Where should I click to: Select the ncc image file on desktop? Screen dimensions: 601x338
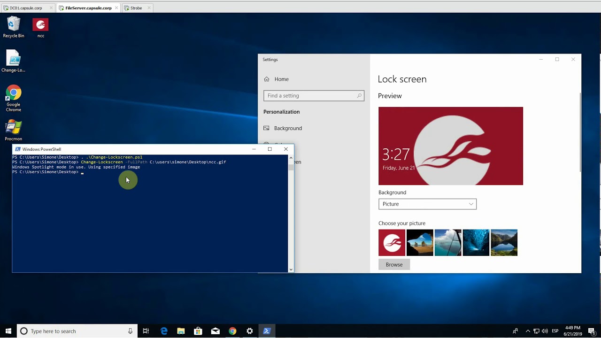click(x=40, y=28)
